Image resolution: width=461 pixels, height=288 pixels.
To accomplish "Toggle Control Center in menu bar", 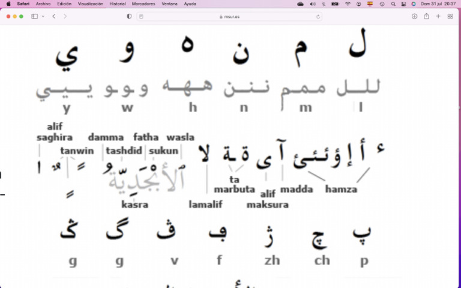I will [x=403, y=4].
